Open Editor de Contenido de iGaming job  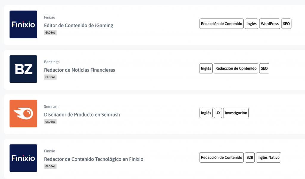(x=79, y=26)
